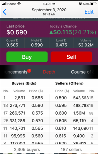Tap the Wi-Fi status icon
Screen dimensions: 98x154
coord(19,4)
